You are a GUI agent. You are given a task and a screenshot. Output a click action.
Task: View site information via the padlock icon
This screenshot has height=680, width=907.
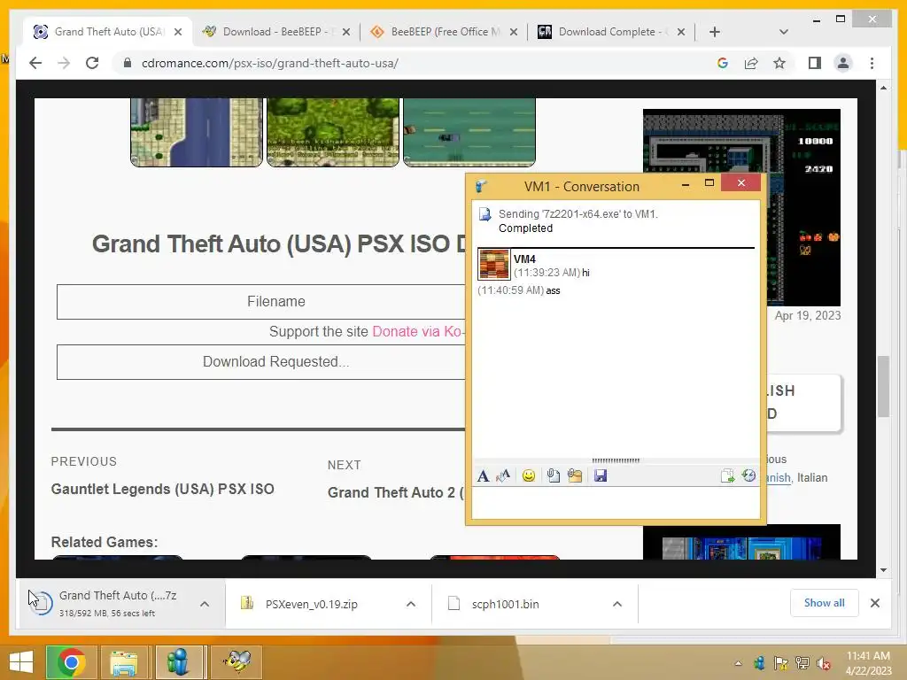pos(128,63)
